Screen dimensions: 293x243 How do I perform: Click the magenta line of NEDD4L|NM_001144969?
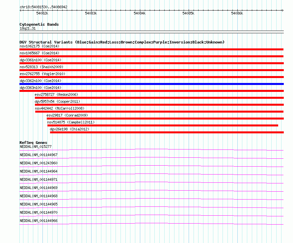pos(151,191)
